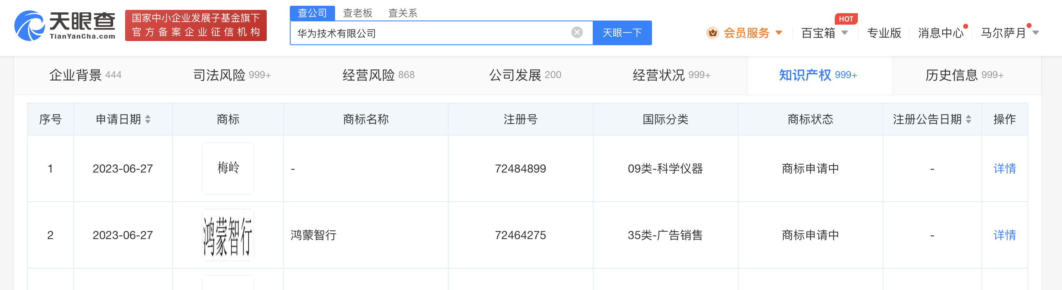
Task: Sort by 注册公告日期 arrows
Action: coord(969,119)
